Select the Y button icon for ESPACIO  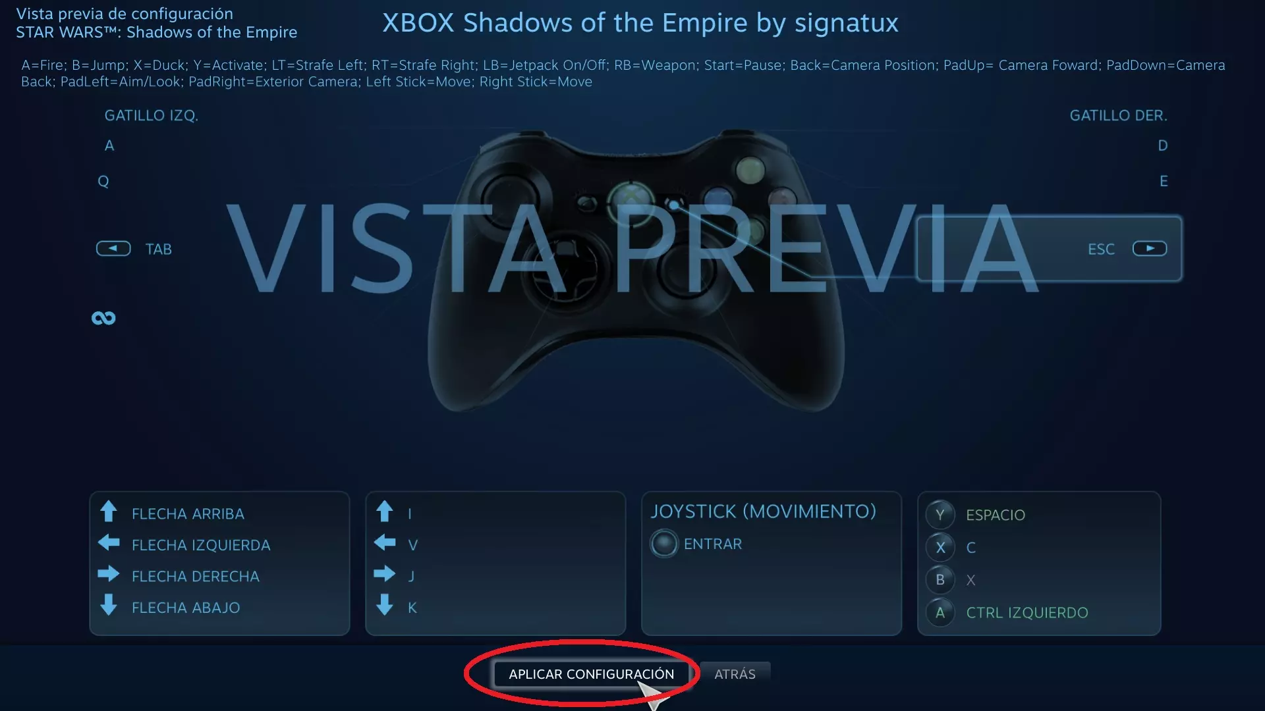tap(940, 515)
